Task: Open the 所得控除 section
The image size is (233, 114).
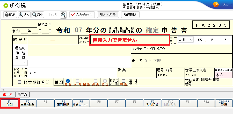Action: (130, 15)
